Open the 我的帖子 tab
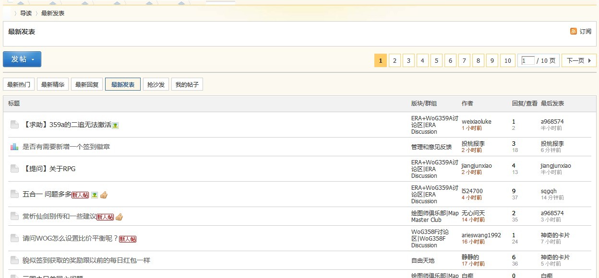599x278 pixels. point(187,85)
